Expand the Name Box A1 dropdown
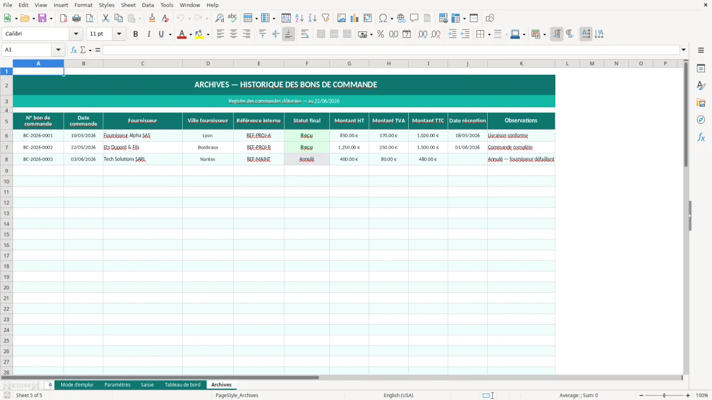Screen dimensions: 712x400 pos(58,50)
